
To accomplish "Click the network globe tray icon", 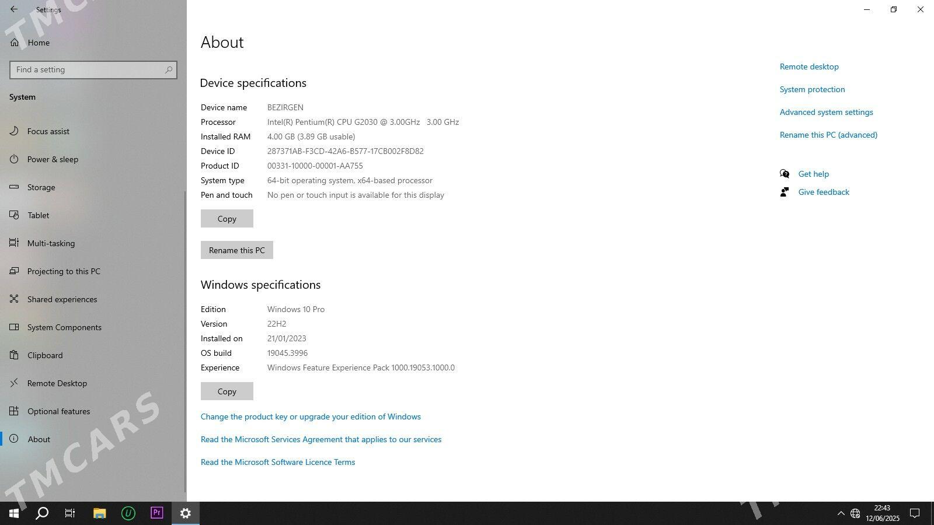I will coord(855,513).
